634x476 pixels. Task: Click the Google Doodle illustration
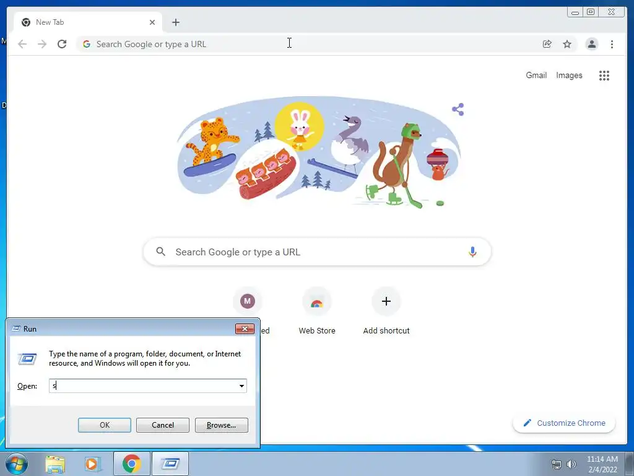click(x=318, y=152)
